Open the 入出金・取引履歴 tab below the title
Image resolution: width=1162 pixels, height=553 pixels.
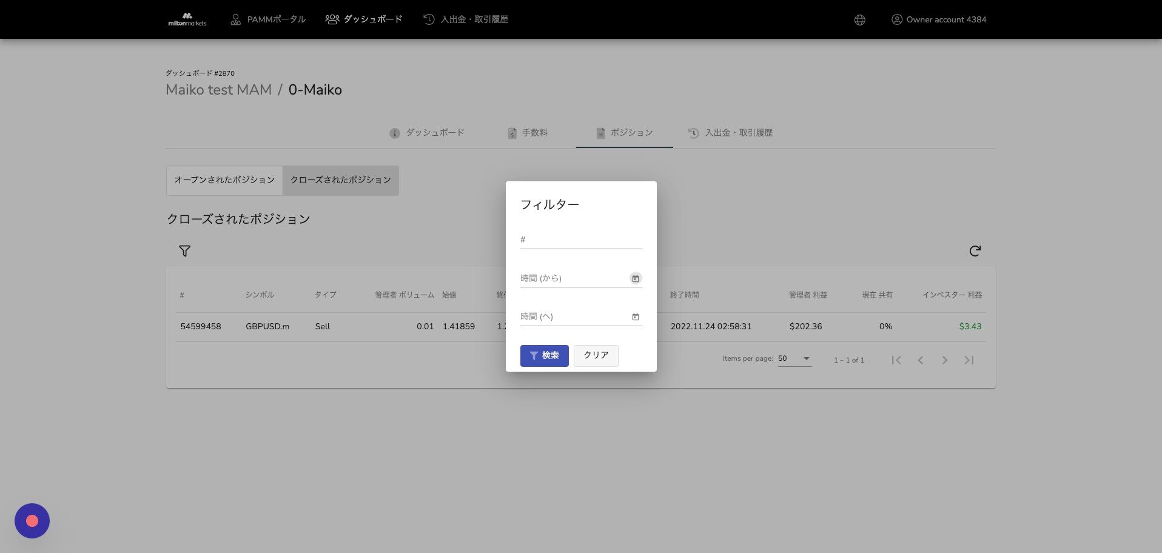click(x=730, y=133)
